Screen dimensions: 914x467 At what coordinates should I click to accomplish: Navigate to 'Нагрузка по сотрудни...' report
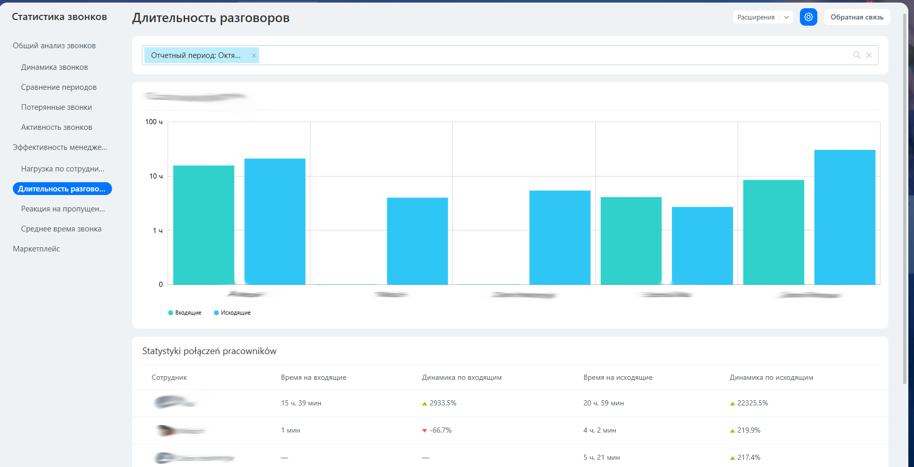click(62, 169)
